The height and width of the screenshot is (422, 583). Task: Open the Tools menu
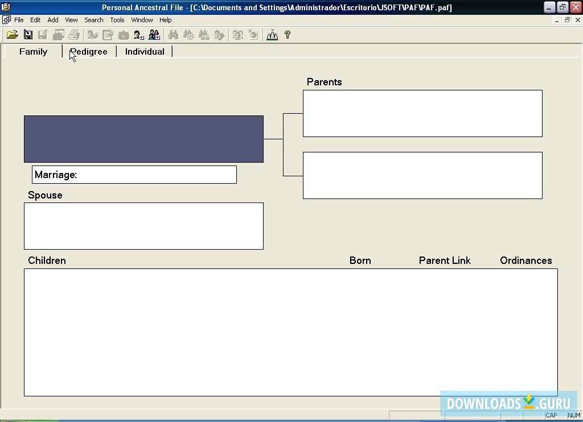coord(117,20)
